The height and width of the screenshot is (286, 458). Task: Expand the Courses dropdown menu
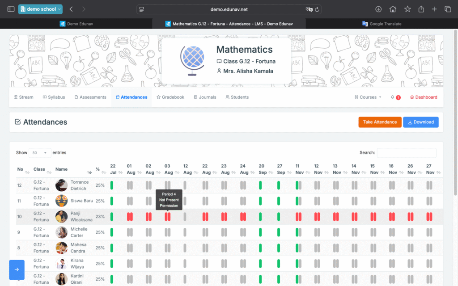coord(368,97)
